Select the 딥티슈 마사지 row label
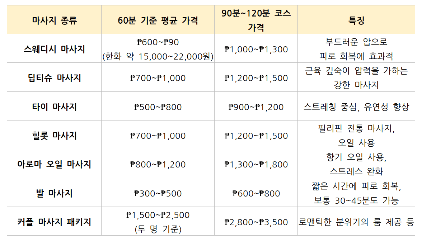 click(54, 78)
